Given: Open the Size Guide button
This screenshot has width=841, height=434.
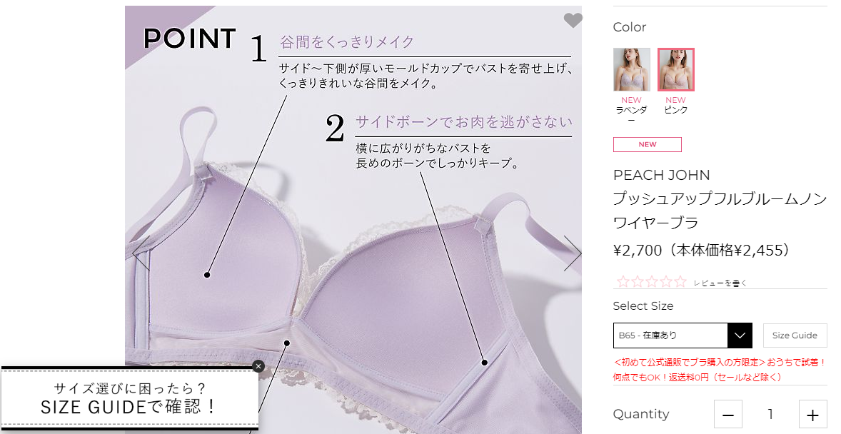Looking at the screenshot, I should (795, 335).
